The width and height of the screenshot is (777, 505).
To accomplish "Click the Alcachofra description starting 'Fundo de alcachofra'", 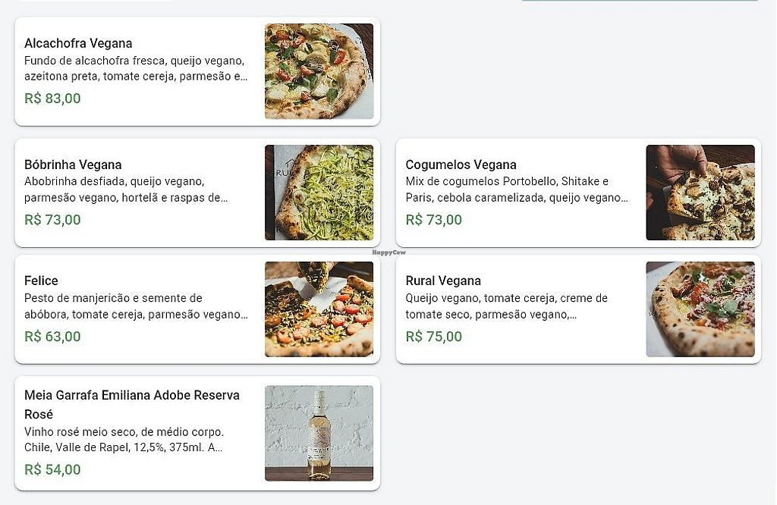I will pyautogui.click(x=135, y=68).
